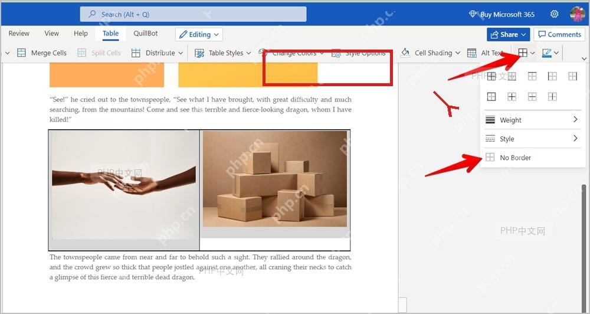Click the Alt Text button label
The image size is (590, 314).
[492, 53]
